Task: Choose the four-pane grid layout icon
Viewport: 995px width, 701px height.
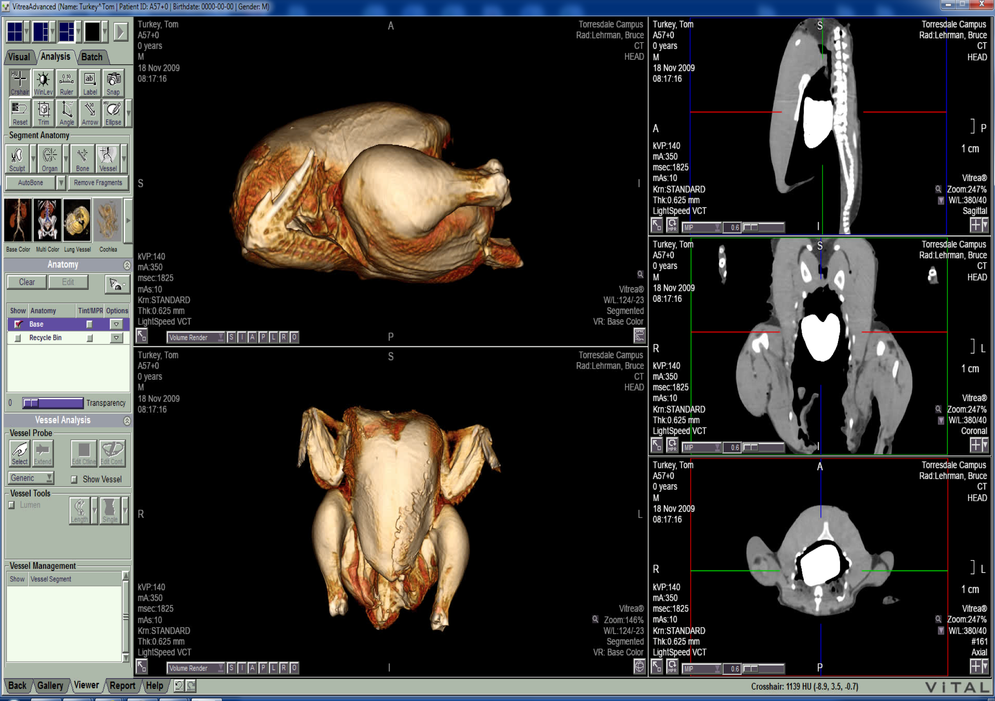Action: point(15,32)
